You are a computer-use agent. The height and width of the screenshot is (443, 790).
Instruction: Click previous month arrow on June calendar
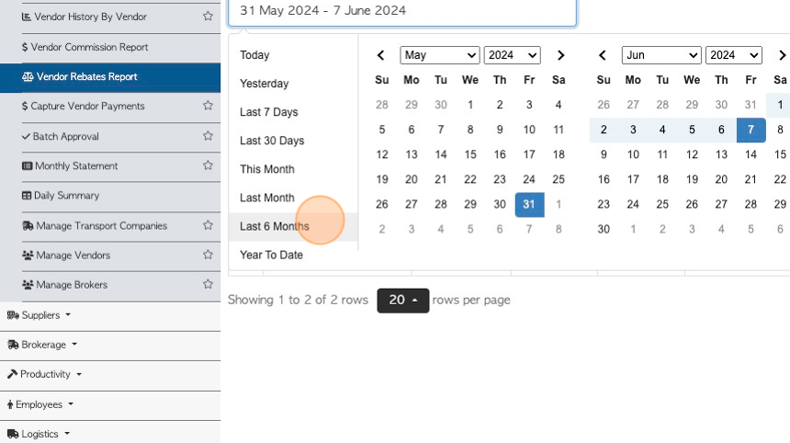click(x=602, y=55)
